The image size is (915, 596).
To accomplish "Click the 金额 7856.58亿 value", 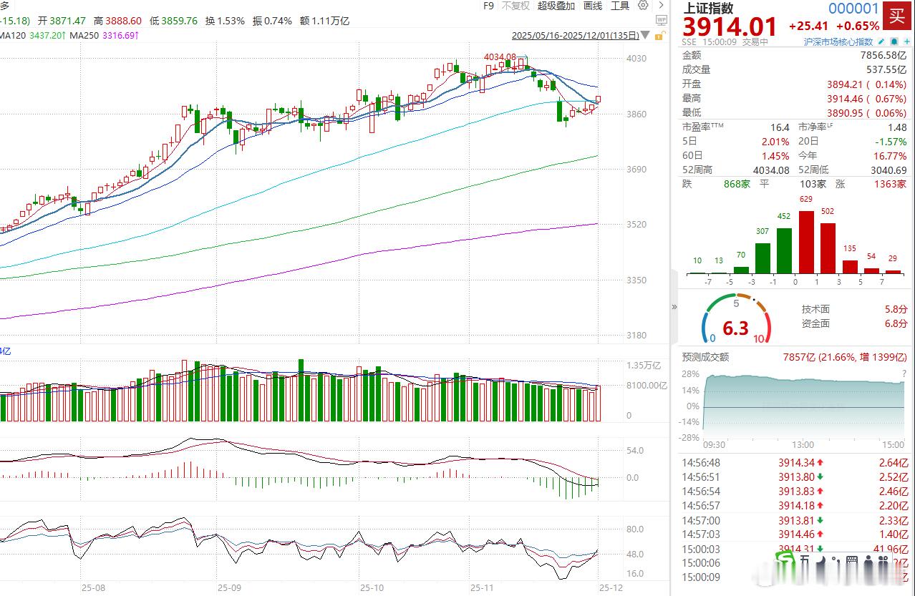I will tap(883, 55).
